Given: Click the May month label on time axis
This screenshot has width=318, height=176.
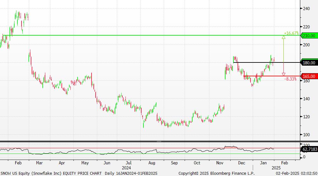Looking at the screenshot, I should (x=85, y=163).
